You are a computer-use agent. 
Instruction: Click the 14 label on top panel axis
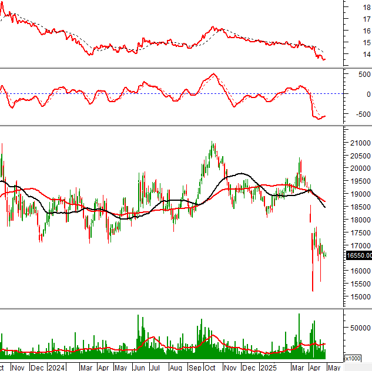pos(367,54)
